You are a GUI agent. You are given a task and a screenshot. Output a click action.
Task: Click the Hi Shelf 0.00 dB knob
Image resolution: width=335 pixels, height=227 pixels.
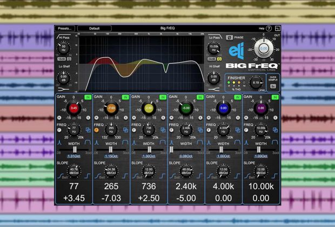pyautogui.click(x=213, y=78)
